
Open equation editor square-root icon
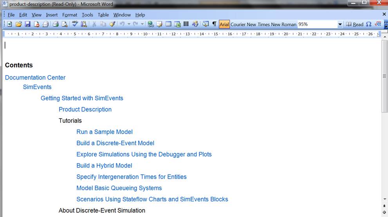(377, 24)
